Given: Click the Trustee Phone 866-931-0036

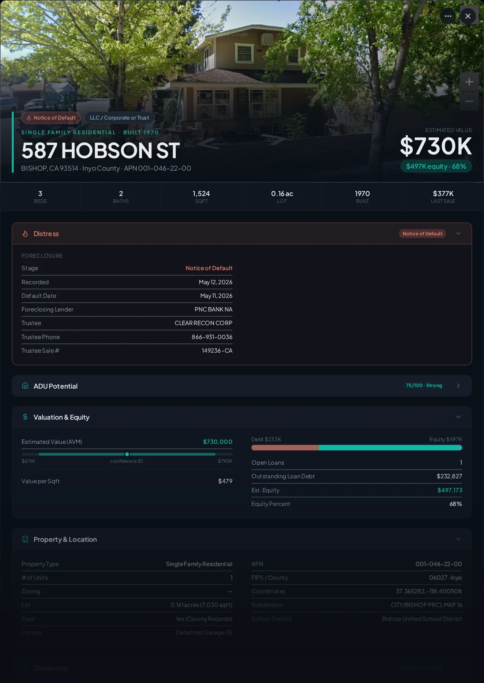Looking at the screenshot, I should [212, 337].
